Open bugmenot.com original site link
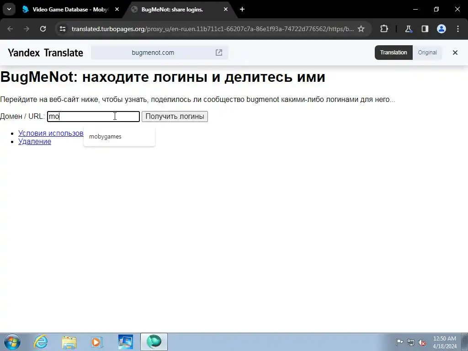 click(x=153, y=53)
